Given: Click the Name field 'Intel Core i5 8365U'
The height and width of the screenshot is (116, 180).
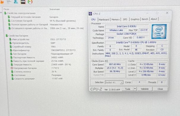Looking at the screenshot, I should point(127,26).
